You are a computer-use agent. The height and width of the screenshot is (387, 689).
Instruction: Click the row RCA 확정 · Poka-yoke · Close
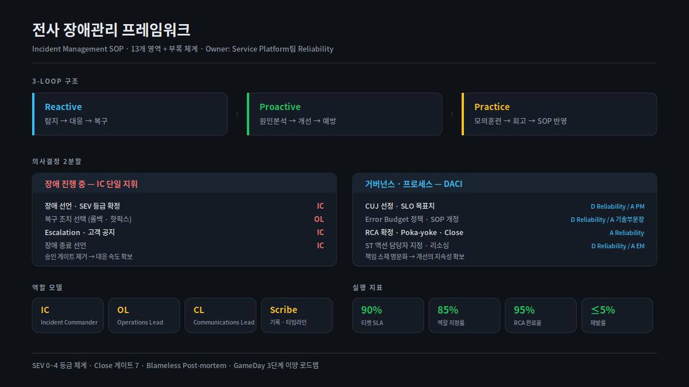(505, 232)
